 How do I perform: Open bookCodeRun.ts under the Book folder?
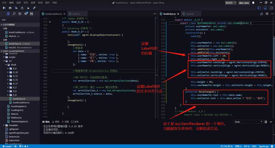21,103
